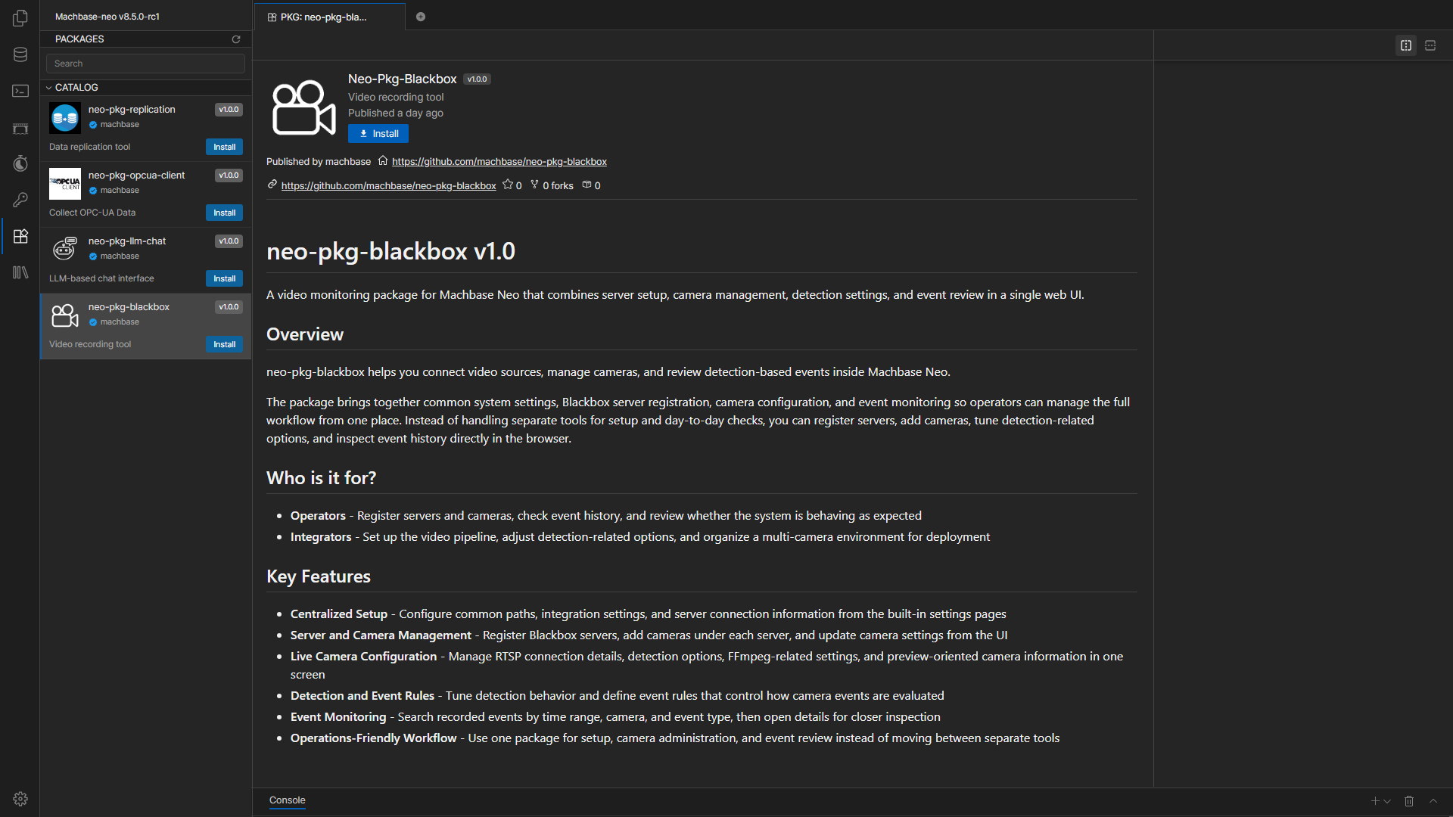The image size is (1453, 817).
Task: Open the console add dropdown arrow
Action: [x=1387, y=801]
